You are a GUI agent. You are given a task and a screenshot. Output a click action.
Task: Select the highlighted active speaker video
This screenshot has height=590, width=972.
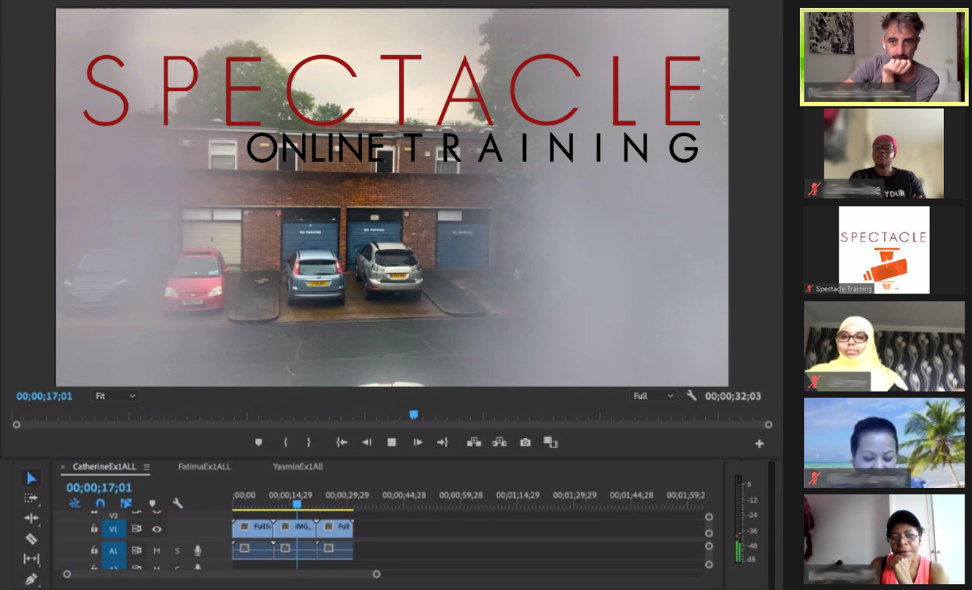click(x=884, y=57)
